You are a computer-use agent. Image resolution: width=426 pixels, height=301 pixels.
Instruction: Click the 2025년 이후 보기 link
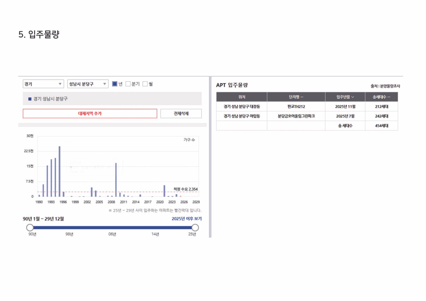[x=187, y=219]
